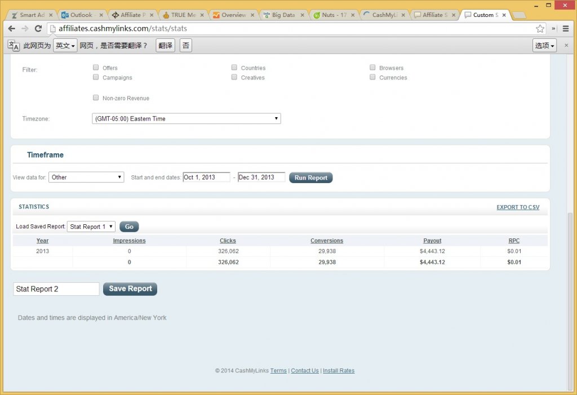Viewport: 577px width, 395px height.
Task: Open a new tab with the new-tab button
Action: (x=519, y=15)
